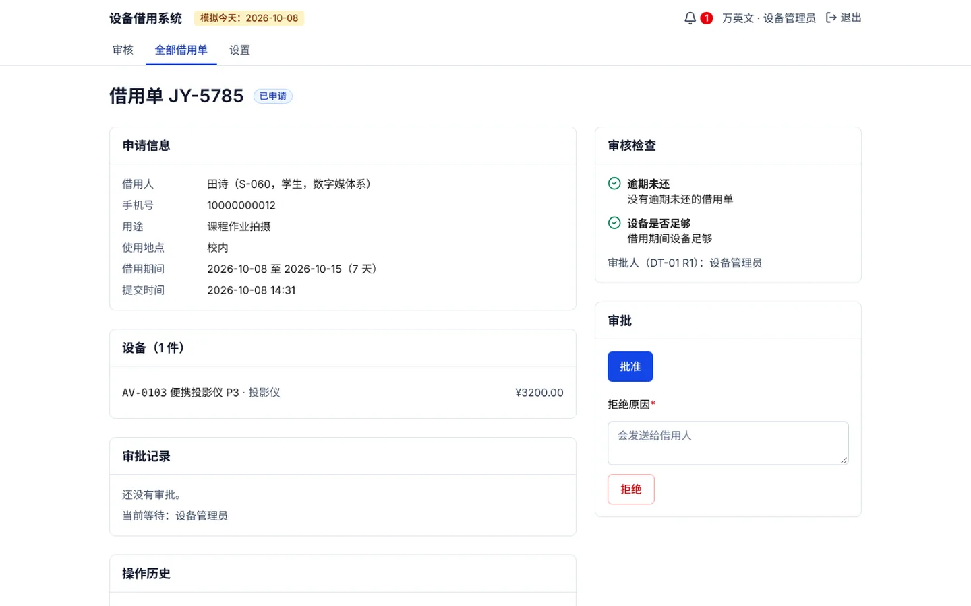Click borrower 田诗（S-060，学生，数字媒体系）

pyautogui.click(x=291, y=184)
